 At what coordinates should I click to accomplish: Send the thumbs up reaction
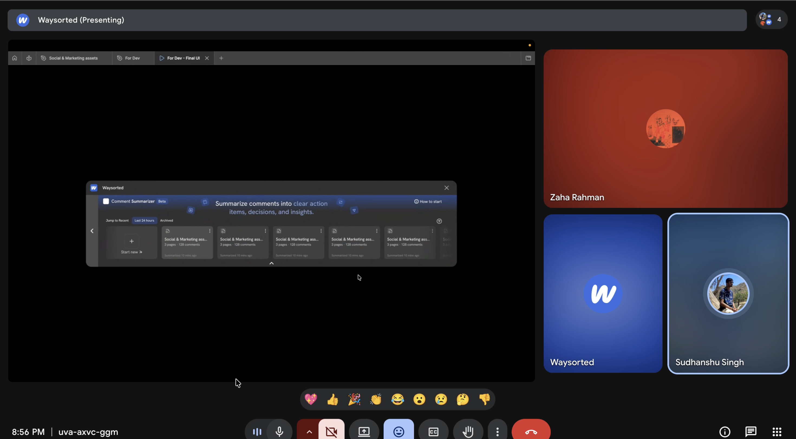(x=332, y=399)
